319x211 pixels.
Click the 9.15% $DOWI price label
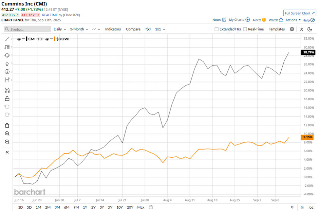pyautogui.click(x=307, y=137)
